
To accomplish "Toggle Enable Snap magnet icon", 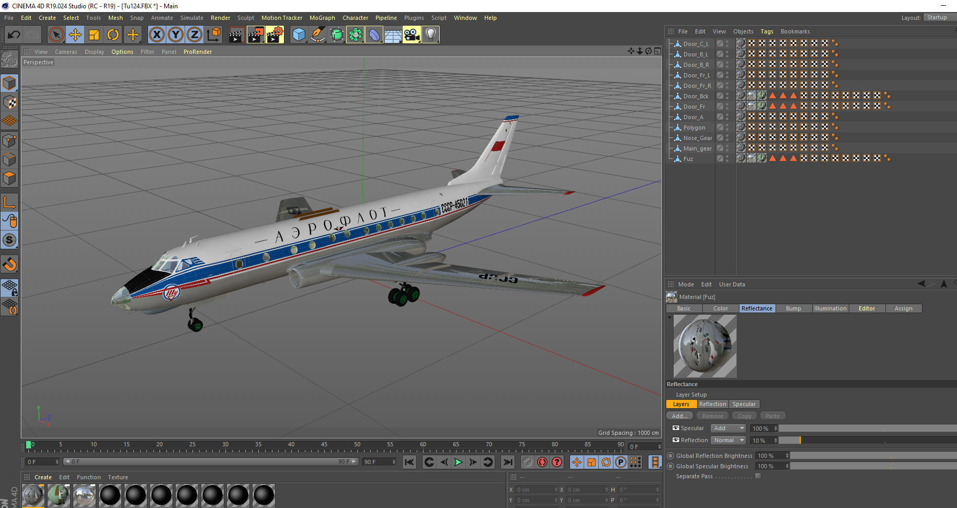I will pyautogui.click(x=9, y=264).
